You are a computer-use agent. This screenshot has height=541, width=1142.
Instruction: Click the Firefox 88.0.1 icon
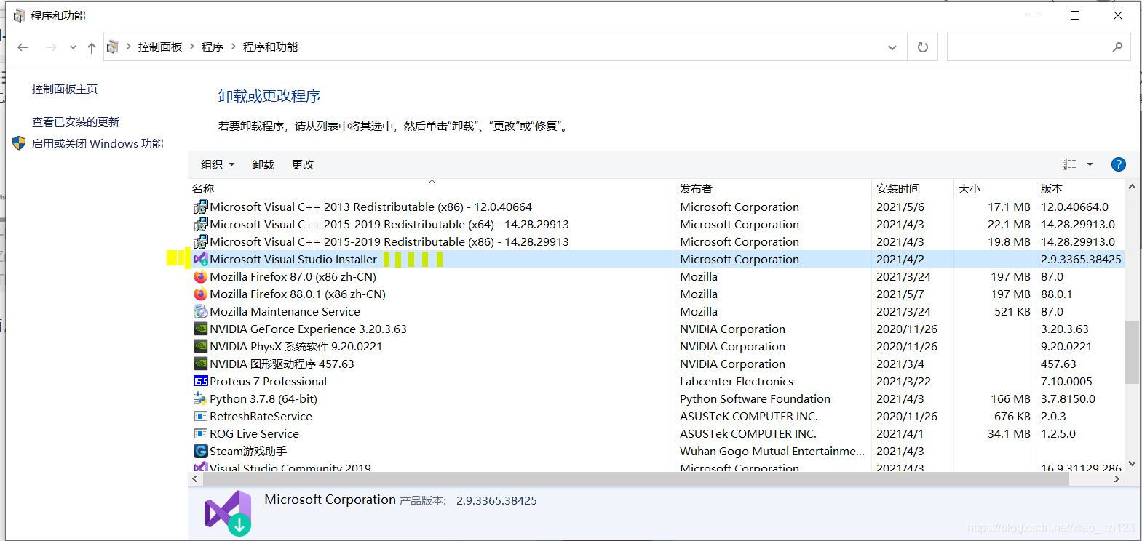click(x=201, y=294)
